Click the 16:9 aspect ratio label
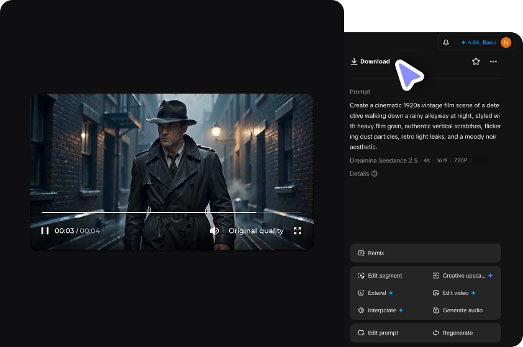Viewport: 523px width, 347px height. pos(442,160)
